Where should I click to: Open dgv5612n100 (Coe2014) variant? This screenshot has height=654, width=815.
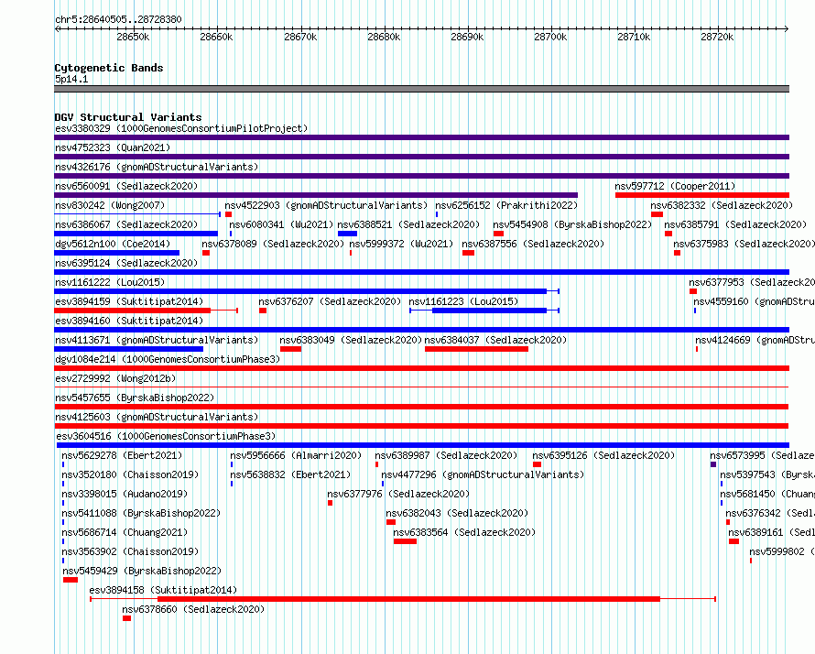(113, 244)
